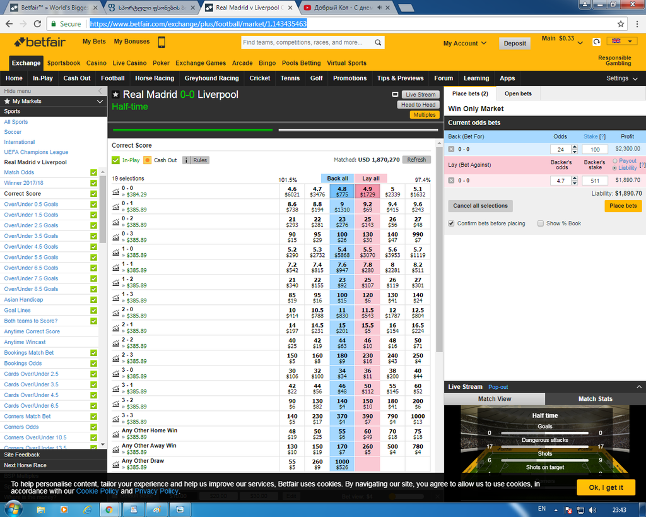Screen dimensions: 646x517
Task: Click the Cash Out orange indicator
Action: (x=147, y=160)
